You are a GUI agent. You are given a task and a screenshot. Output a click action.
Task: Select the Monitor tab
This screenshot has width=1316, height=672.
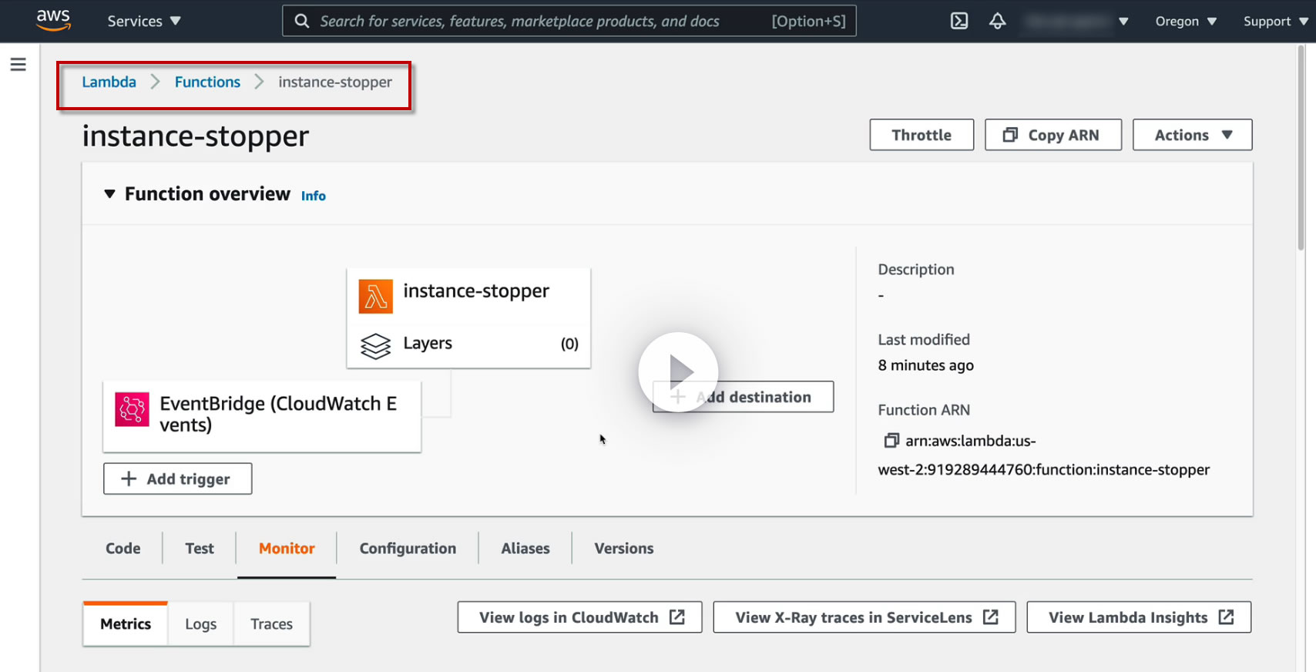pyautogui.click(x=287, y=548)
